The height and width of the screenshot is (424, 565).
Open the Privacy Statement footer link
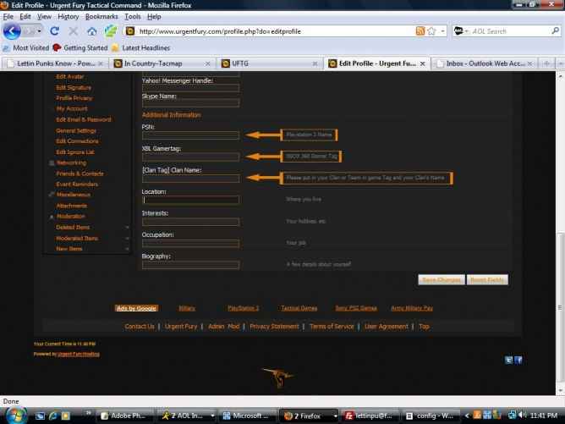pyautogui.click(x=274, y=326)
